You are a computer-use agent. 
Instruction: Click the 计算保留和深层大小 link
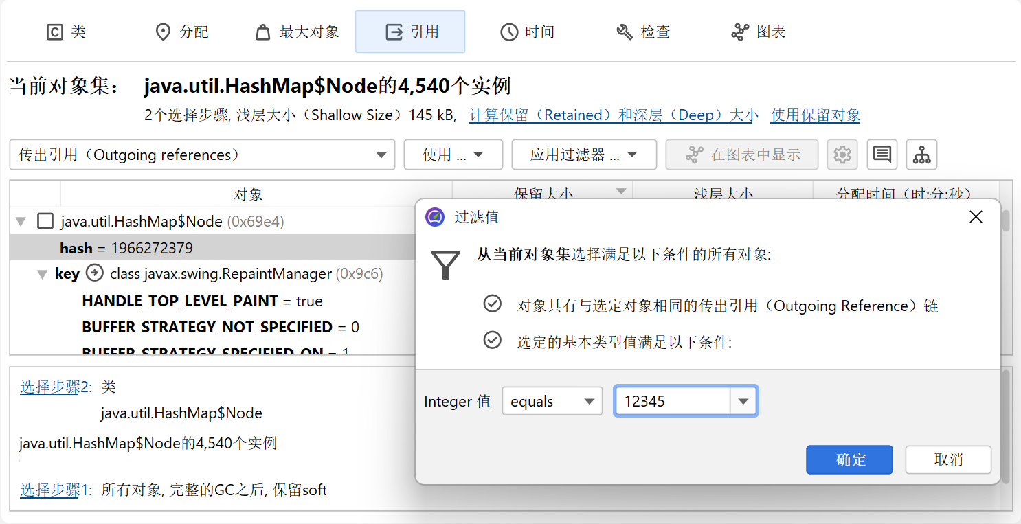[x=614, y=115]
